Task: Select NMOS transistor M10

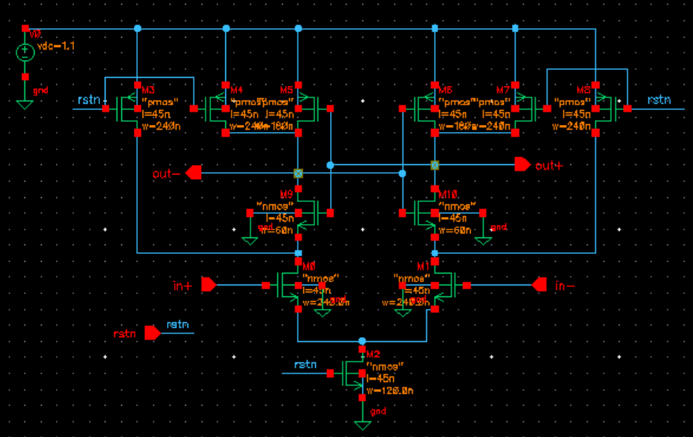Action: (423, 213)
